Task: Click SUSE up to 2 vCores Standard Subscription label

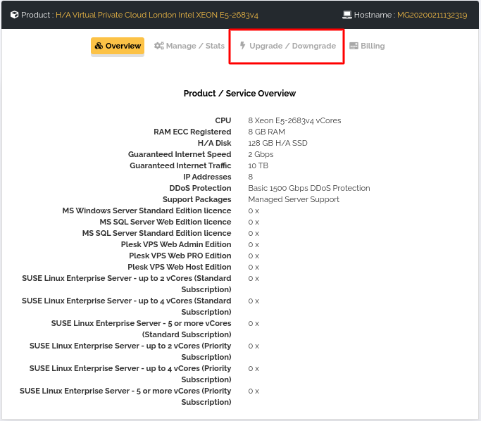Action: pyautogui.click(x=127, y=284)
